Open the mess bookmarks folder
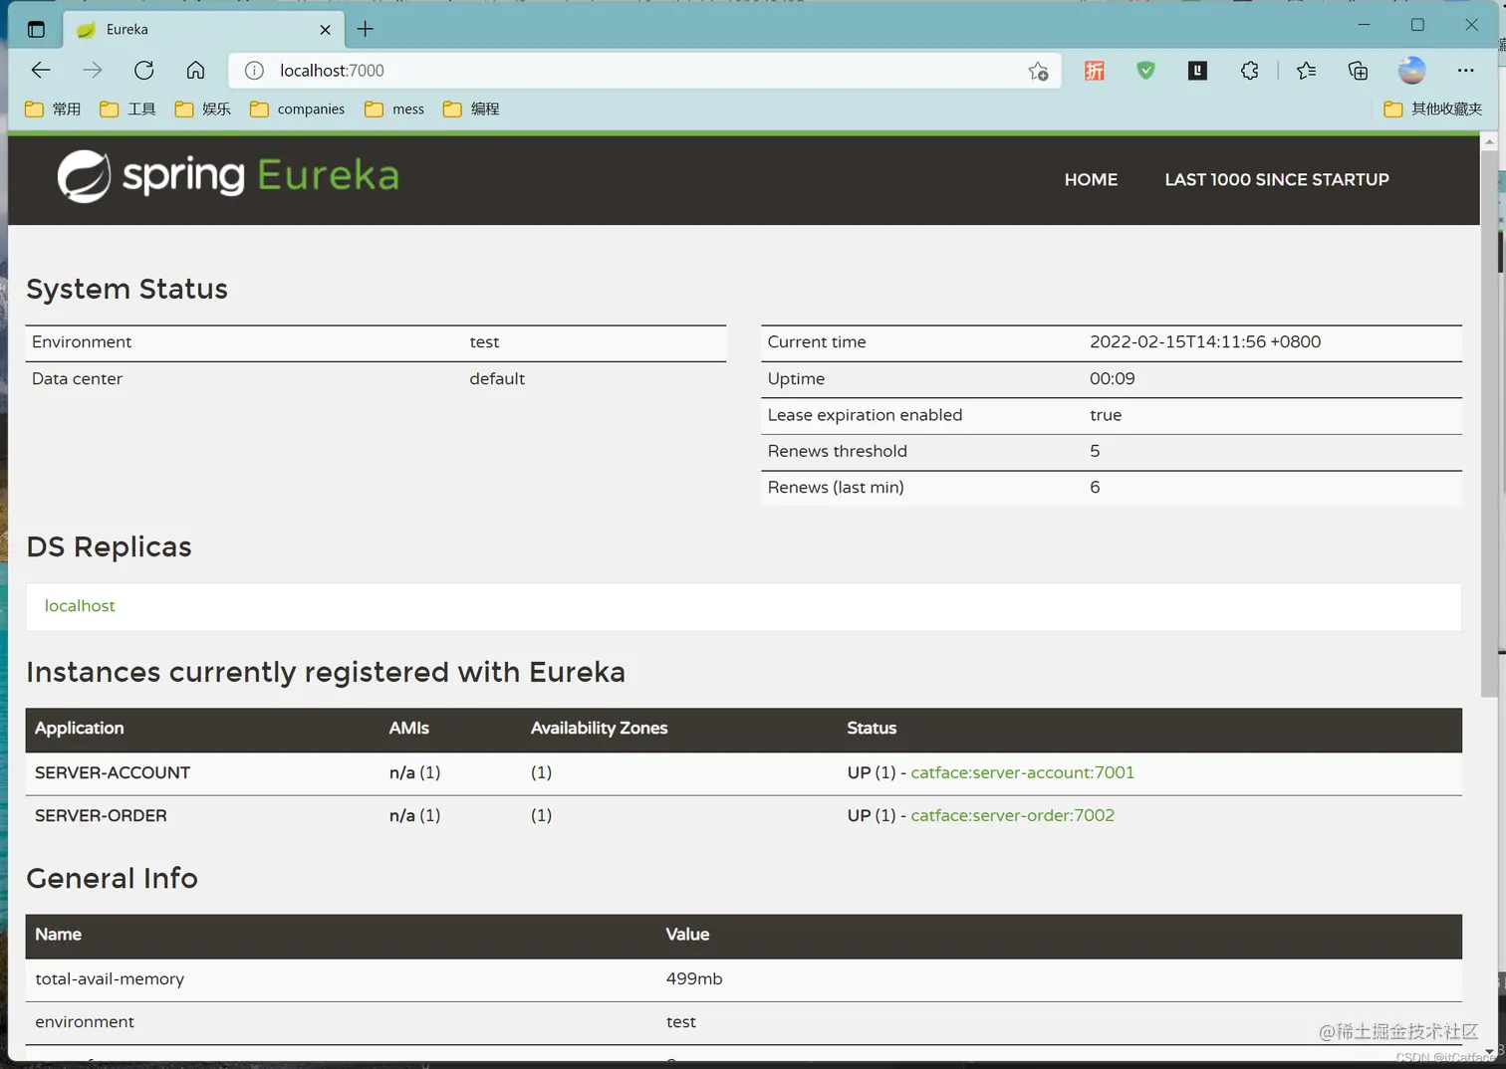The width and height of the screenshot is (1506, 1069). click(x=394, y=109)
